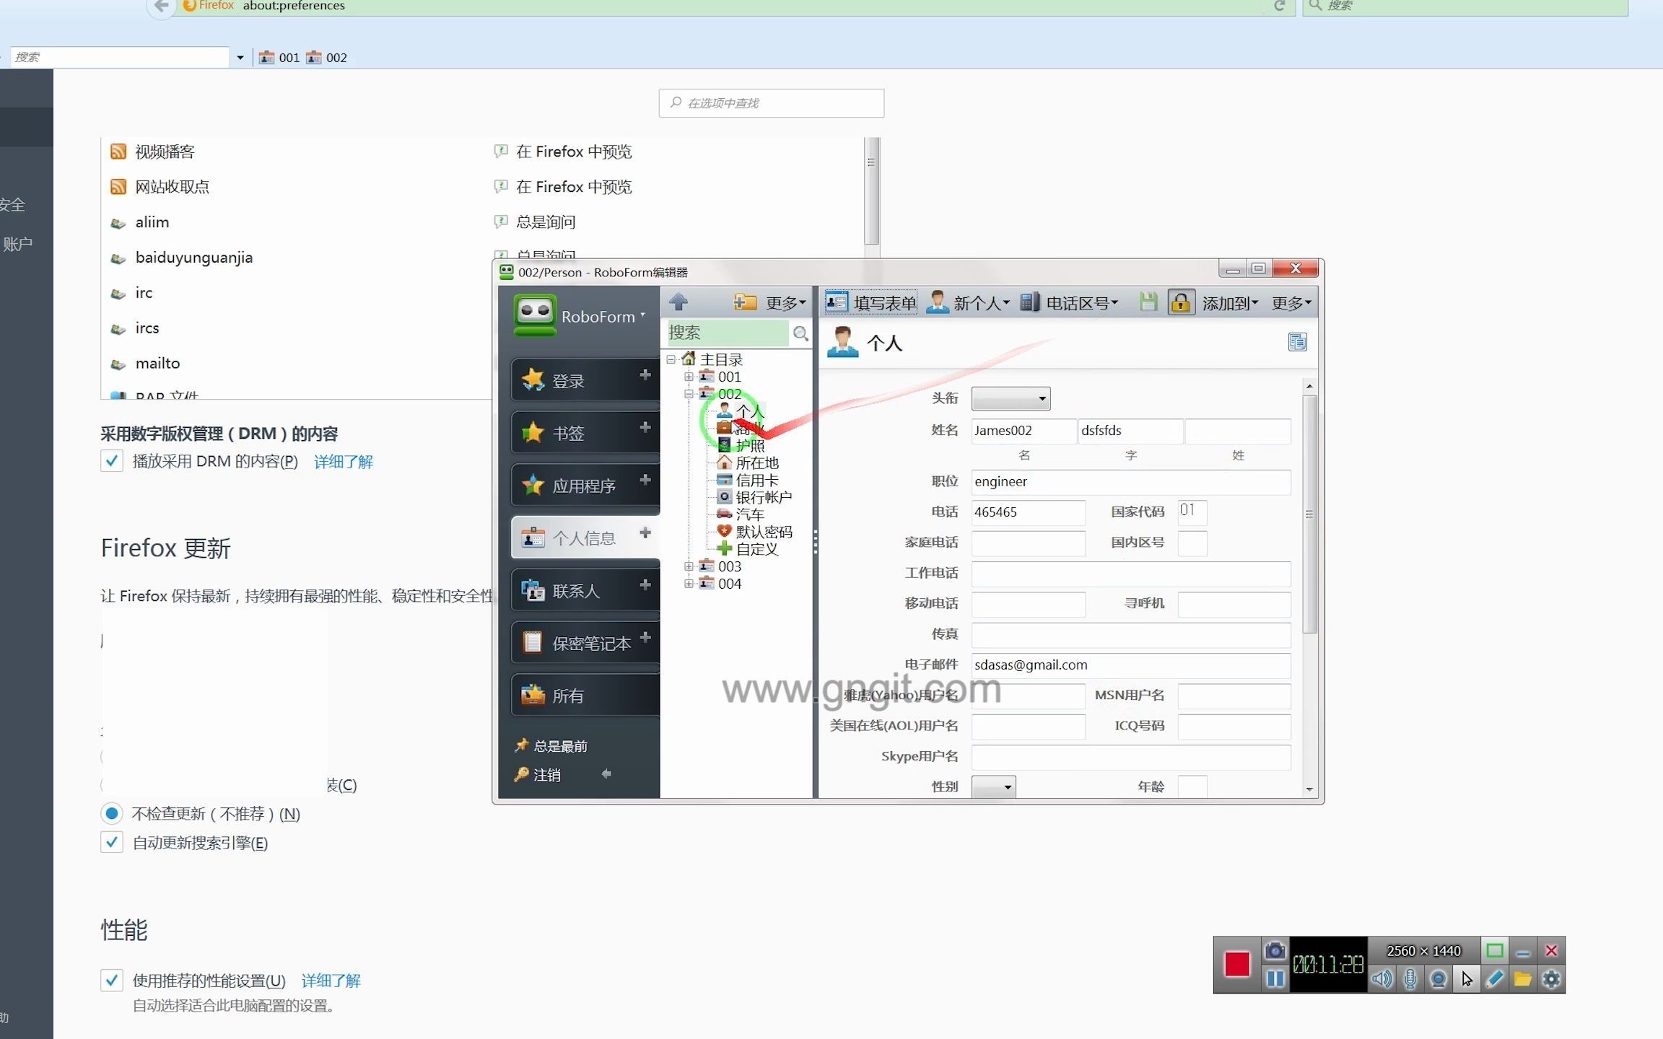Viewport: 1663px width, 1039px height.
Task: Click the padlock icon in editor toolbar
Action: coord(1181,302)
